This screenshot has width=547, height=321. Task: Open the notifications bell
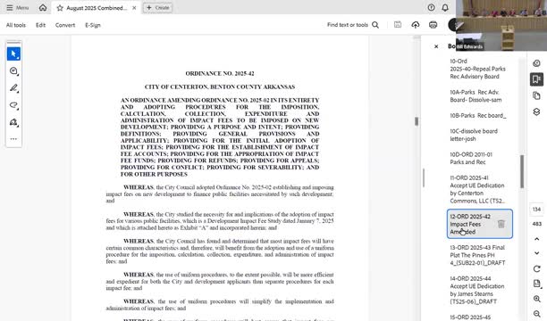pyautogui.click(x=445, y=7)
